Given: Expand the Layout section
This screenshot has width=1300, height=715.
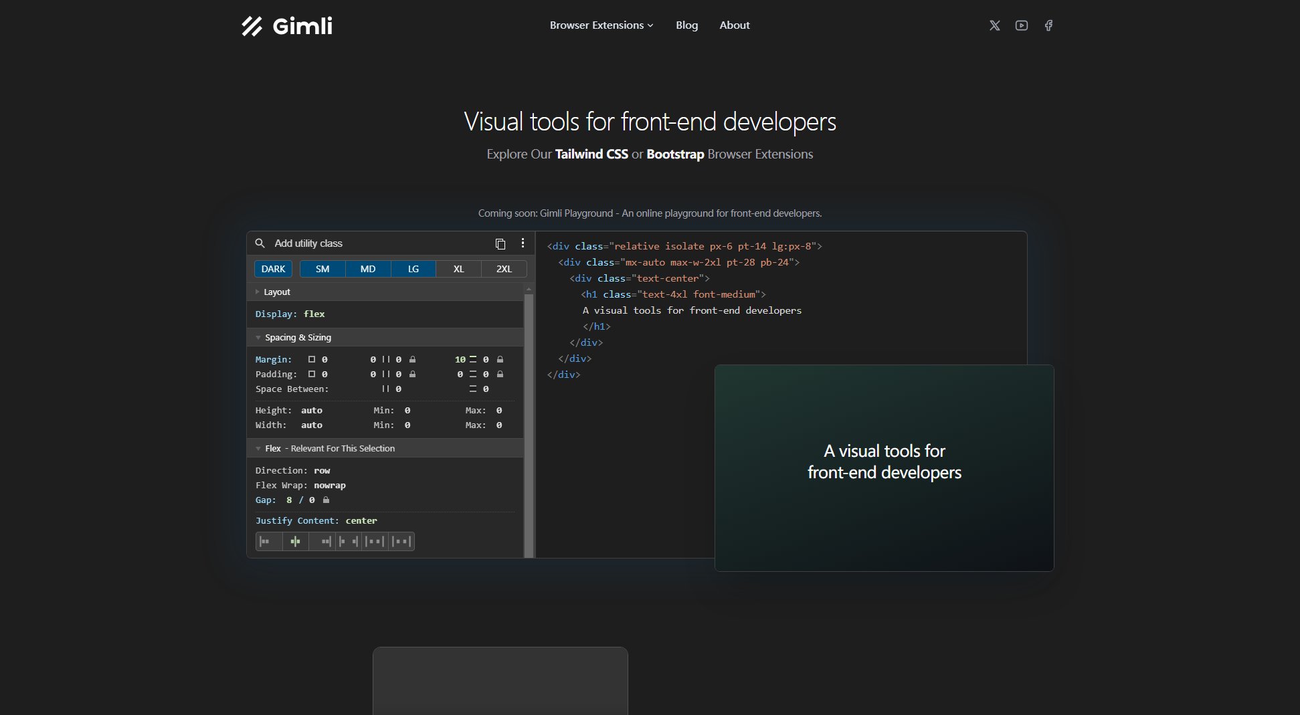Looking at the screenshot, I should pyautogui.click(x=276, y=292).
